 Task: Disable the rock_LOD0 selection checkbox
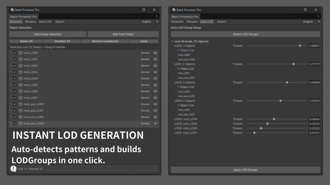(15, 53)
